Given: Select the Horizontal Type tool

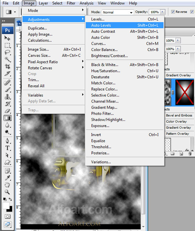Looking at the screenshot, I should click(x=7, y=148).
